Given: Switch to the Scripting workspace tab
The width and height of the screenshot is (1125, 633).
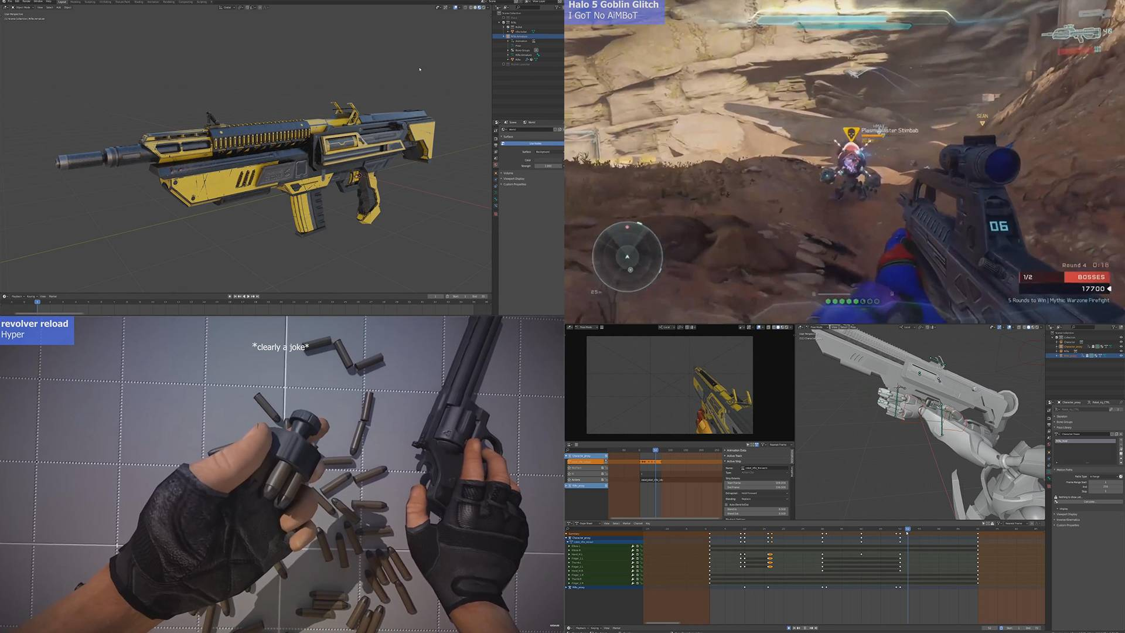Looking at the screenshot, I should click(202, 2).
